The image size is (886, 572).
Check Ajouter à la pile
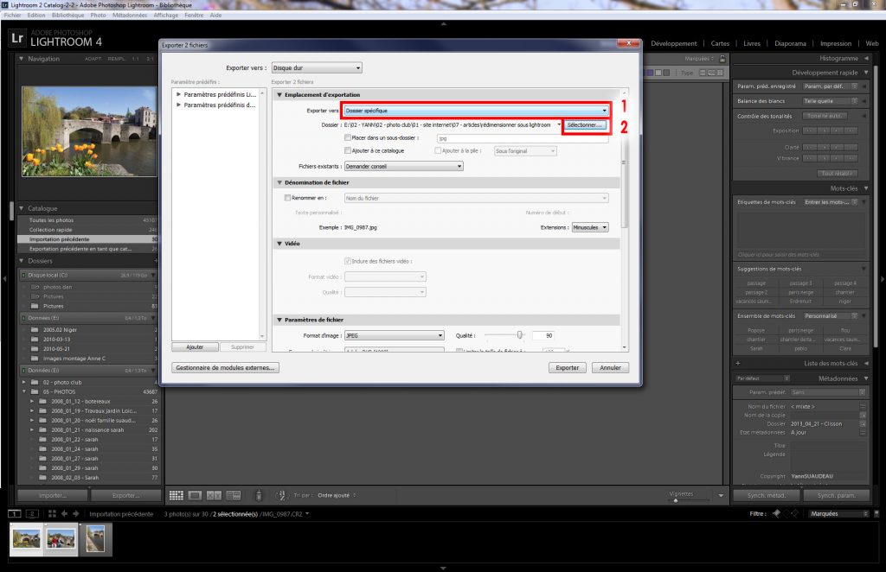[438, 150]
